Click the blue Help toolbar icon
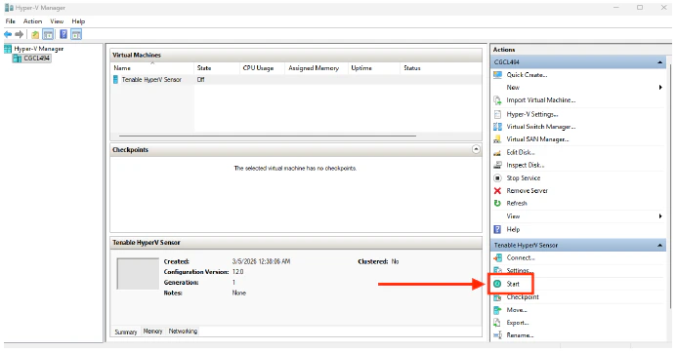 [63, 34]
